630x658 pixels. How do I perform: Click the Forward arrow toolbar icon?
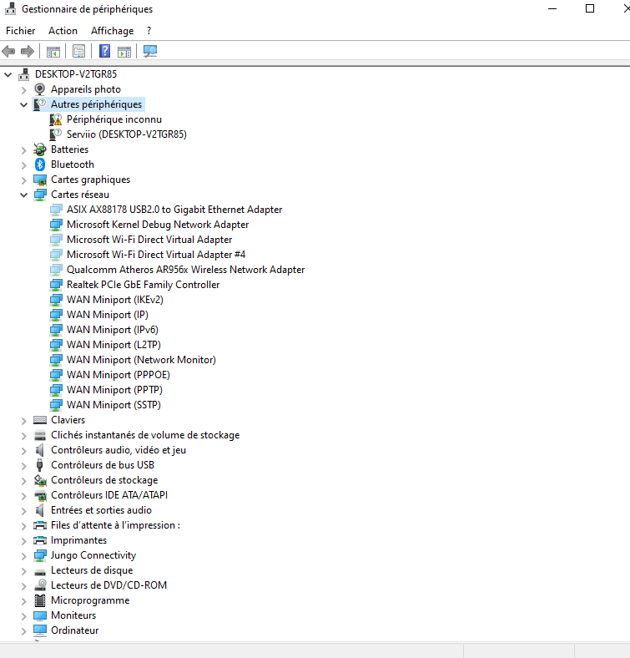coord(28,51)
